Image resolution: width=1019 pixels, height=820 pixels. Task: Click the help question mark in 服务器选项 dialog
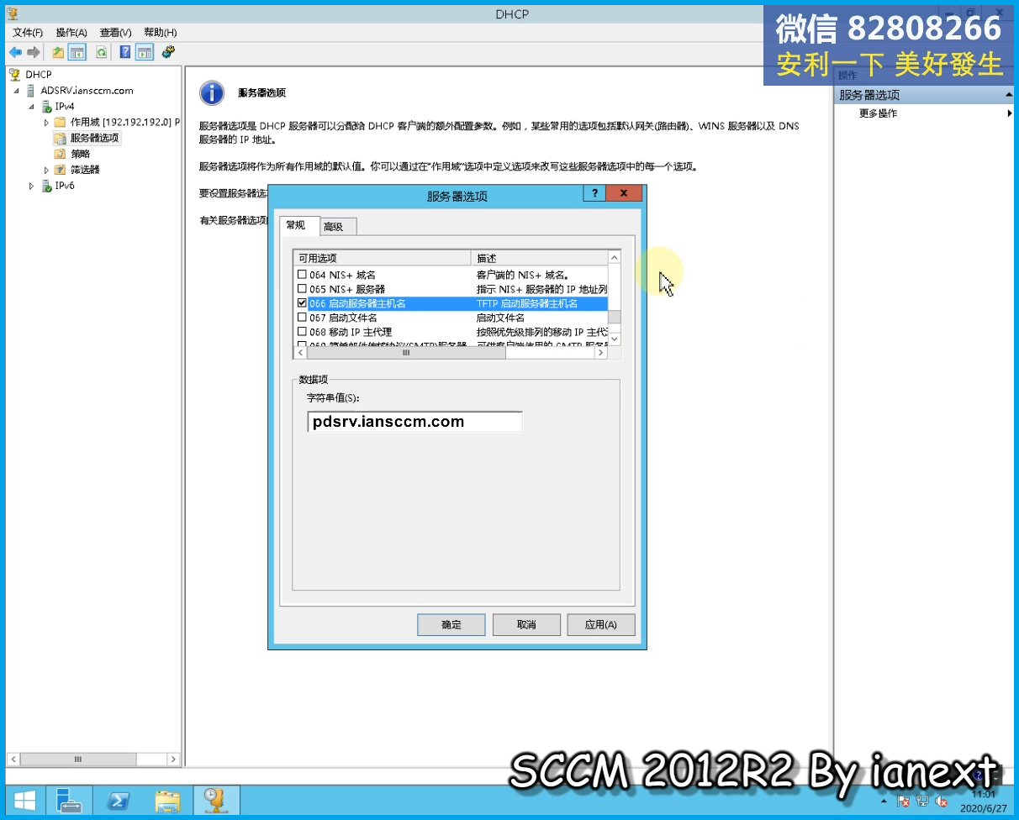click(594, 193)
